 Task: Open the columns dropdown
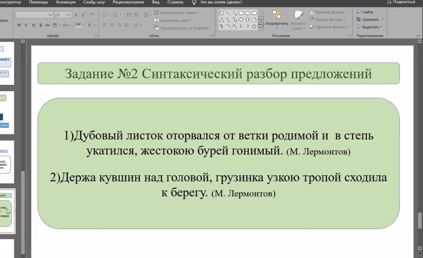[137, 25]
